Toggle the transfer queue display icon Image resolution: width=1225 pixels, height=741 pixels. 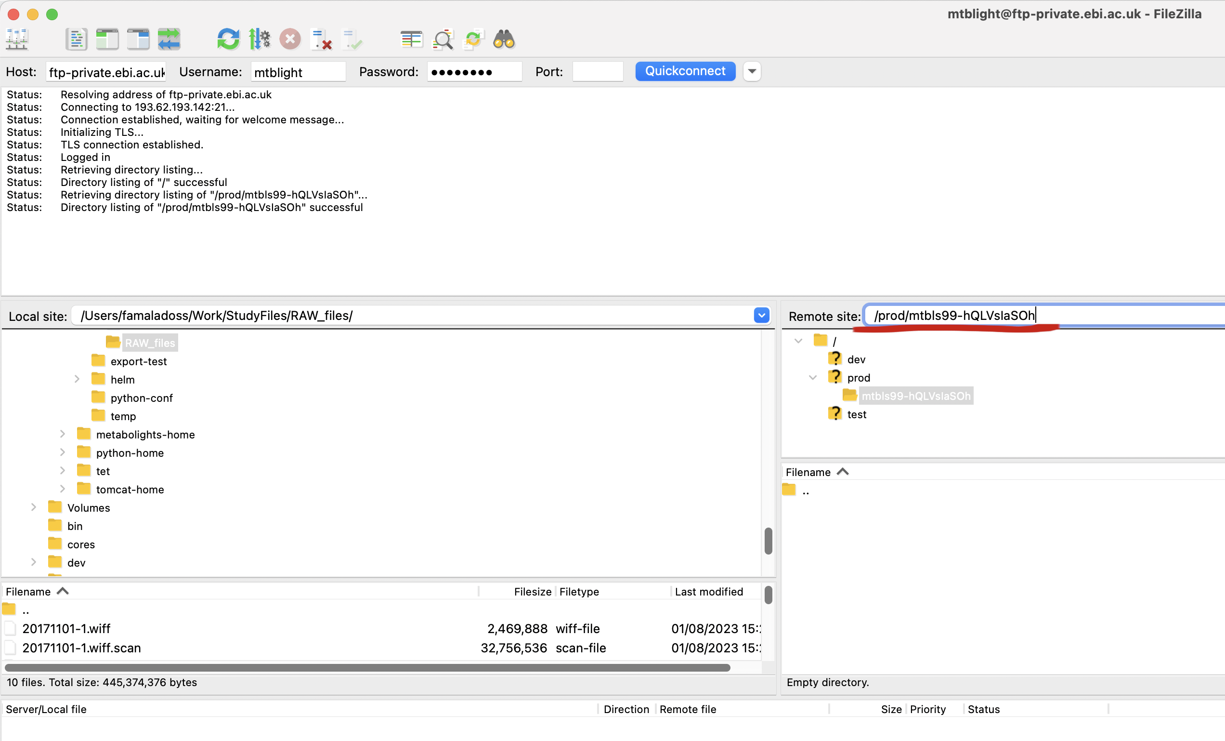tap(169, 40)
